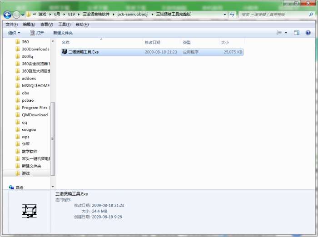Screen dimensions: 318x237
Task: Click the network globe icon
Action: point(11,188)
